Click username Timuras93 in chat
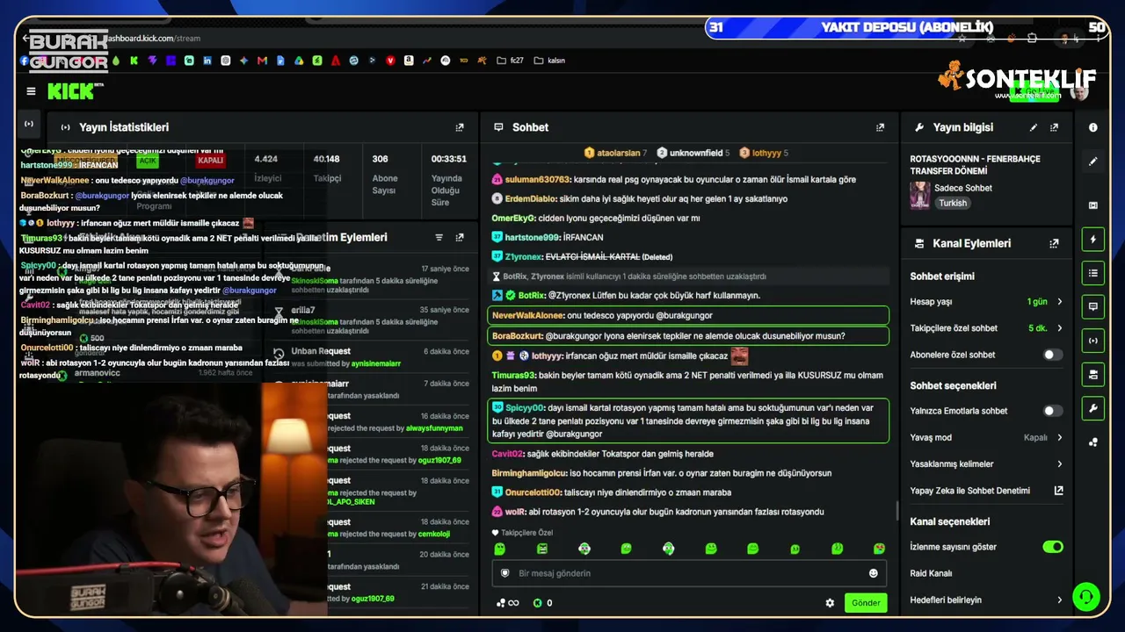1125x632 pixels. point(514,376)
